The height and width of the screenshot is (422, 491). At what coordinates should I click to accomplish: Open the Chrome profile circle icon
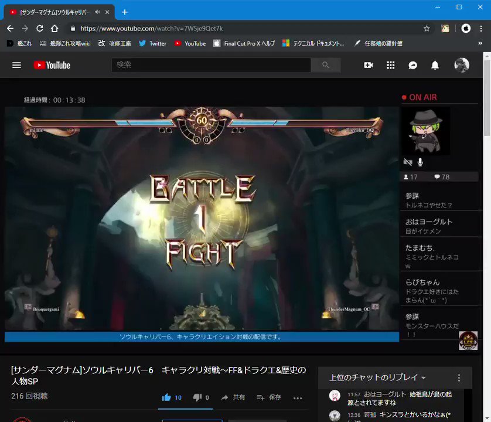(466, 29)
